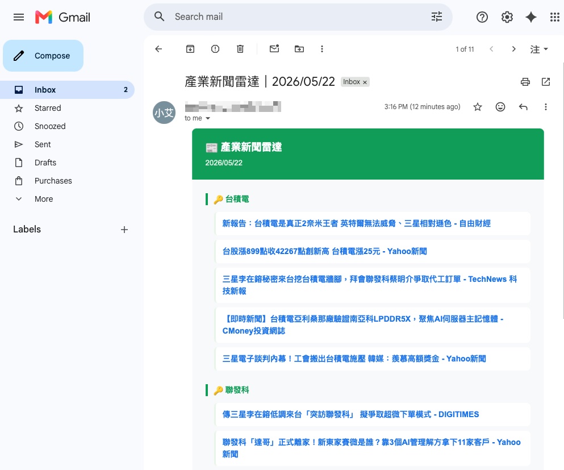Viewport: 564px width, 470px height.
Task: Open the Google apps grid
Action: click(x=555, y=17)
